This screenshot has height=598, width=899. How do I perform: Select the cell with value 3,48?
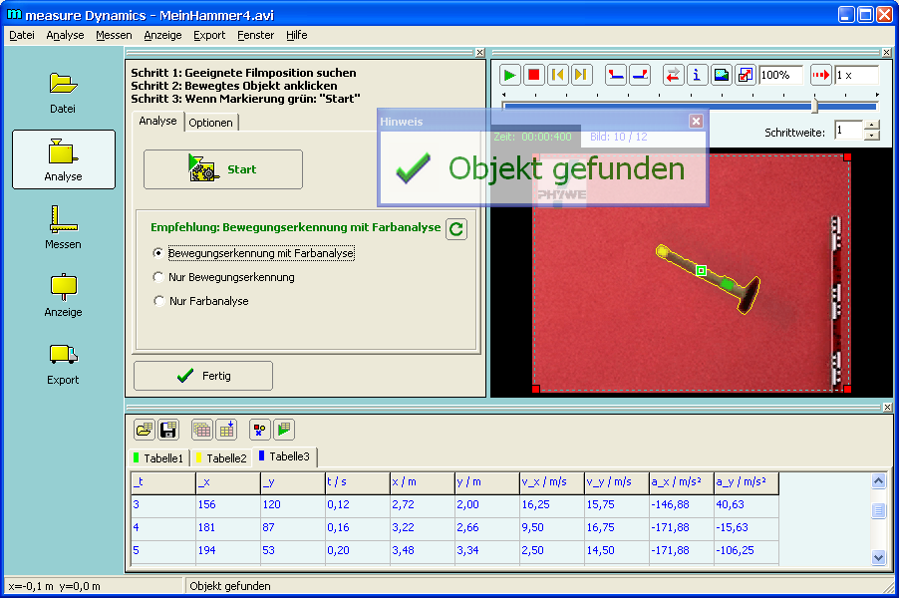pyautogui.click(x=423, y=551)
